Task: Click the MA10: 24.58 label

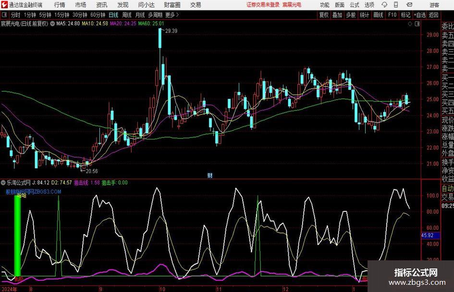Action: (x=95, y=23)
